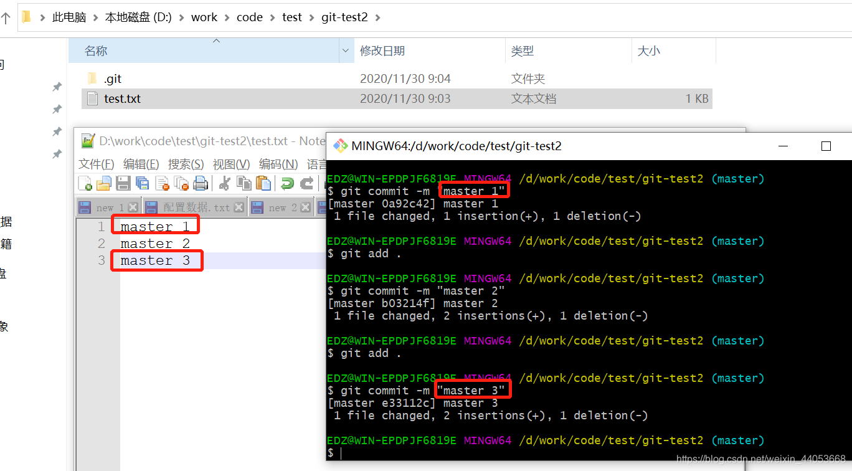Click the first pin icon in Explorer sidebar

pyautogui.click(x=57, y=87)
